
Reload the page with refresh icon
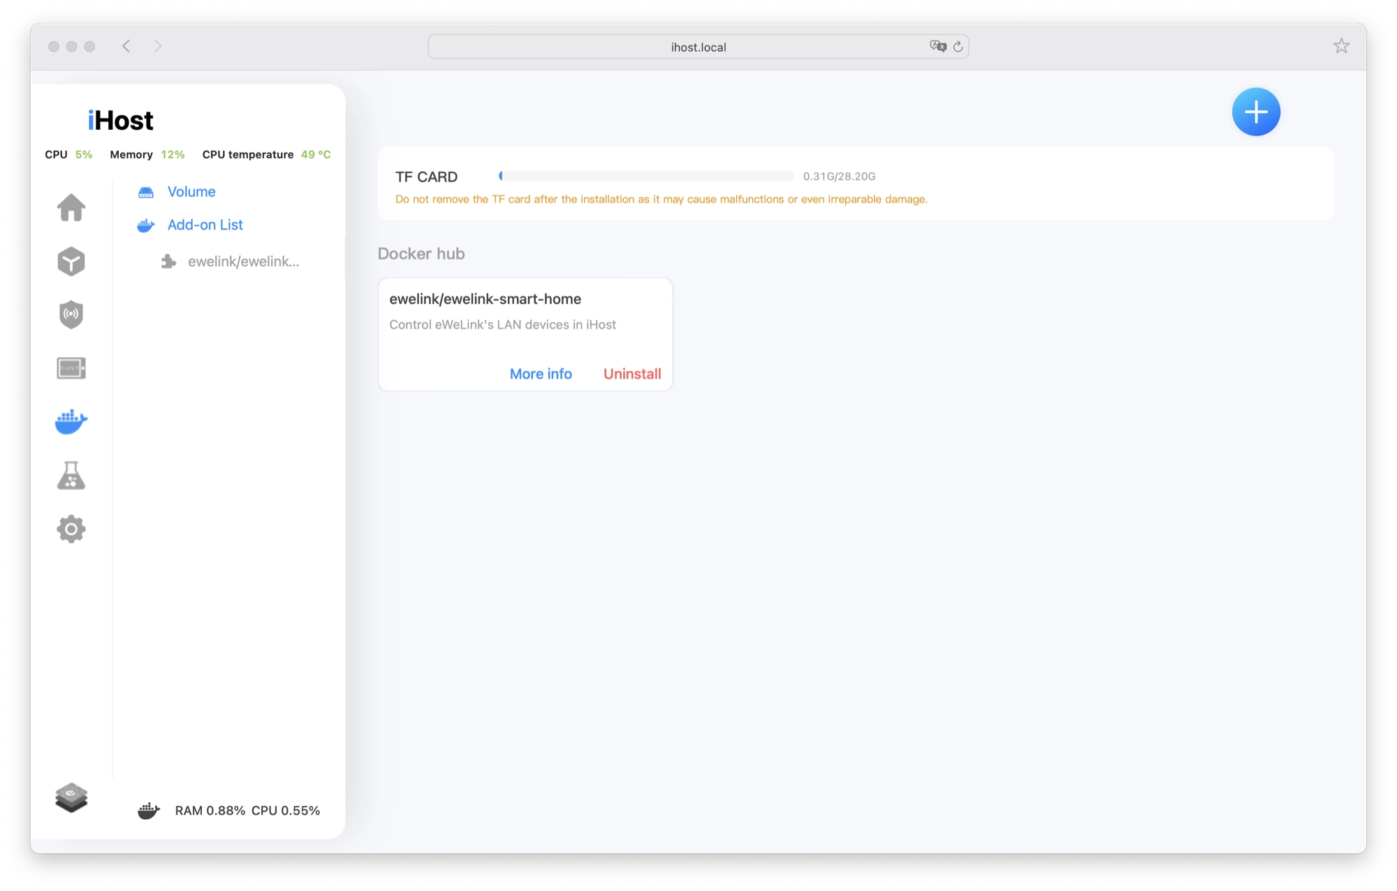(958, 47)
